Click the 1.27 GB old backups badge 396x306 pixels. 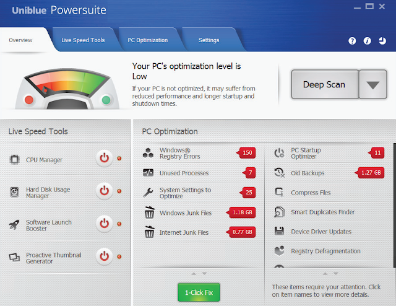pos(369,173)
